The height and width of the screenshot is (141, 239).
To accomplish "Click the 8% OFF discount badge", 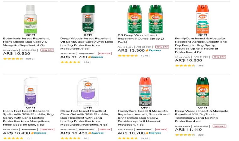I will point(161,129).
